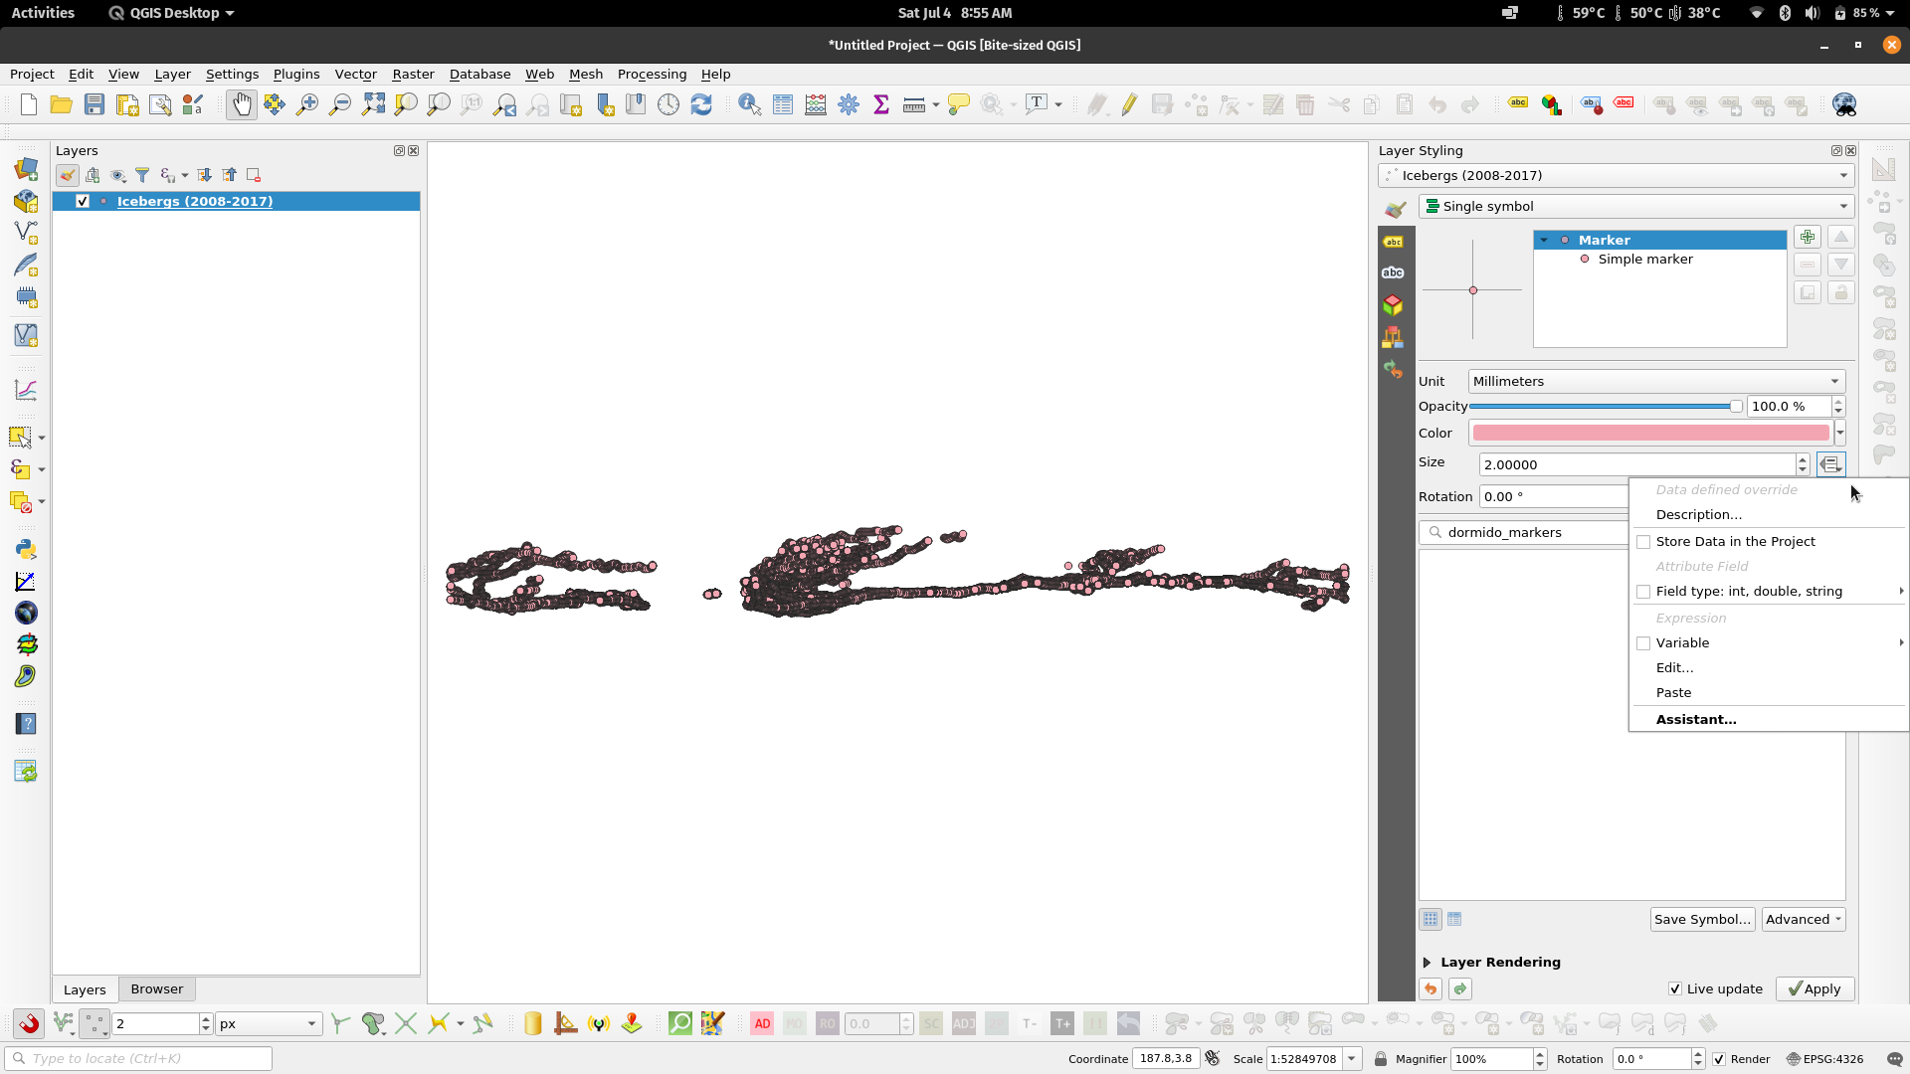The width and height of the screenshot is (1910, 1074).
Task: Open the attribute table icon
Action: (783, 104)
